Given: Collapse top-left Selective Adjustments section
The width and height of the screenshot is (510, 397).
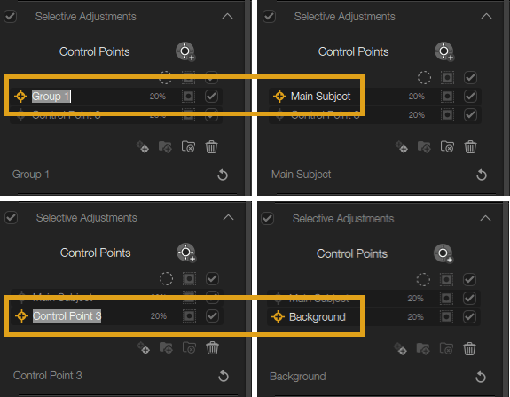Looking at the screenshot, I should coord(227,16).
